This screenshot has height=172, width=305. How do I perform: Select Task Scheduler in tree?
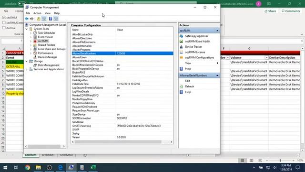point(46,33)
